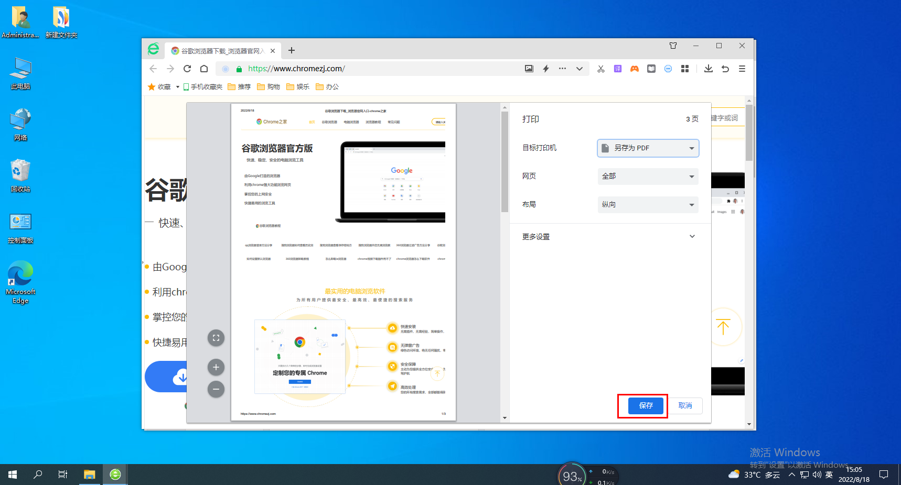Open the 回收站 recycle bin
901x485 pixels.
click(x=20, y=177)
